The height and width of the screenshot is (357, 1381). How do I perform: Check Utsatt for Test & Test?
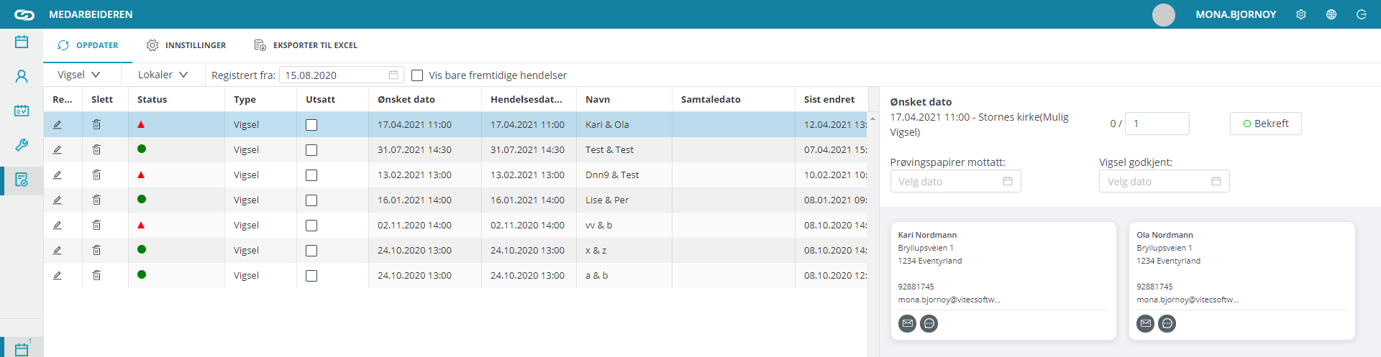pyautogui.click(x=311, y=150)
